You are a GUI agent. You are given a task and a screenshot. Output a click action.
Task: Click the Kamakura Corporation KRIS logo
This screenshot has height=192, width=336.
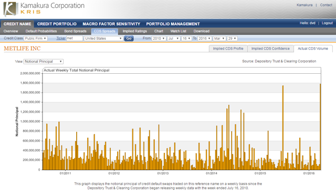click(x=44, y=9)
